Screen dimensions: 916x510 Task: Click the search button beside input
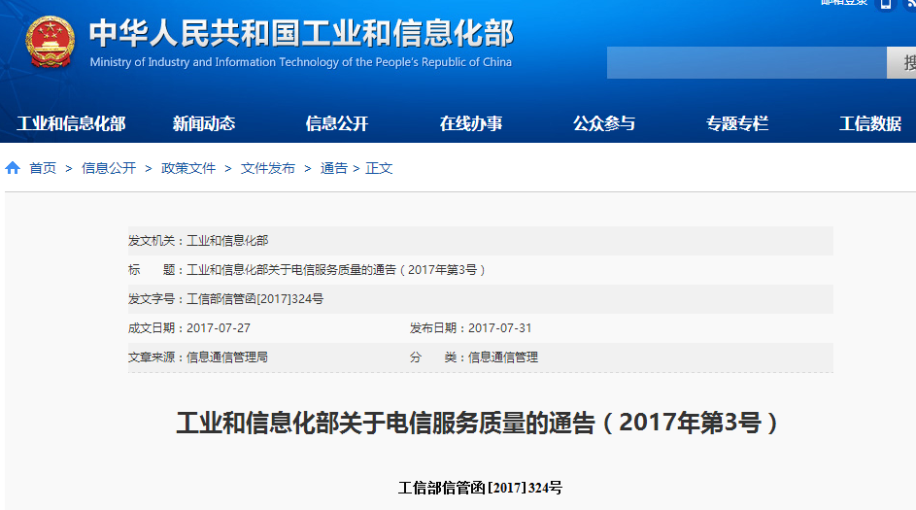click(901, 62)
